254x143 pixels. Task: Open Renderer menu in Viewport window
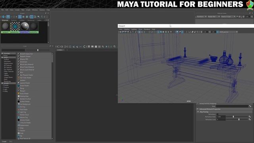(147, 29)
